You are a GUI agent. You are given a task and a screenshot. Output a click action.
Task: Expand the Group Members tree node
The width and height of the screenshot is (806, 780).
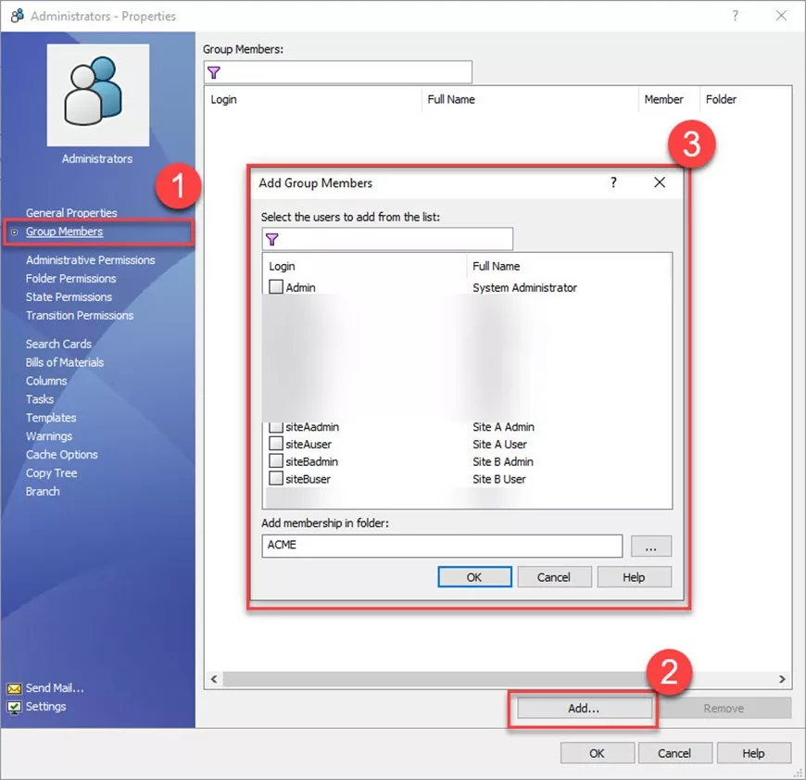click(x=15, y=233)
